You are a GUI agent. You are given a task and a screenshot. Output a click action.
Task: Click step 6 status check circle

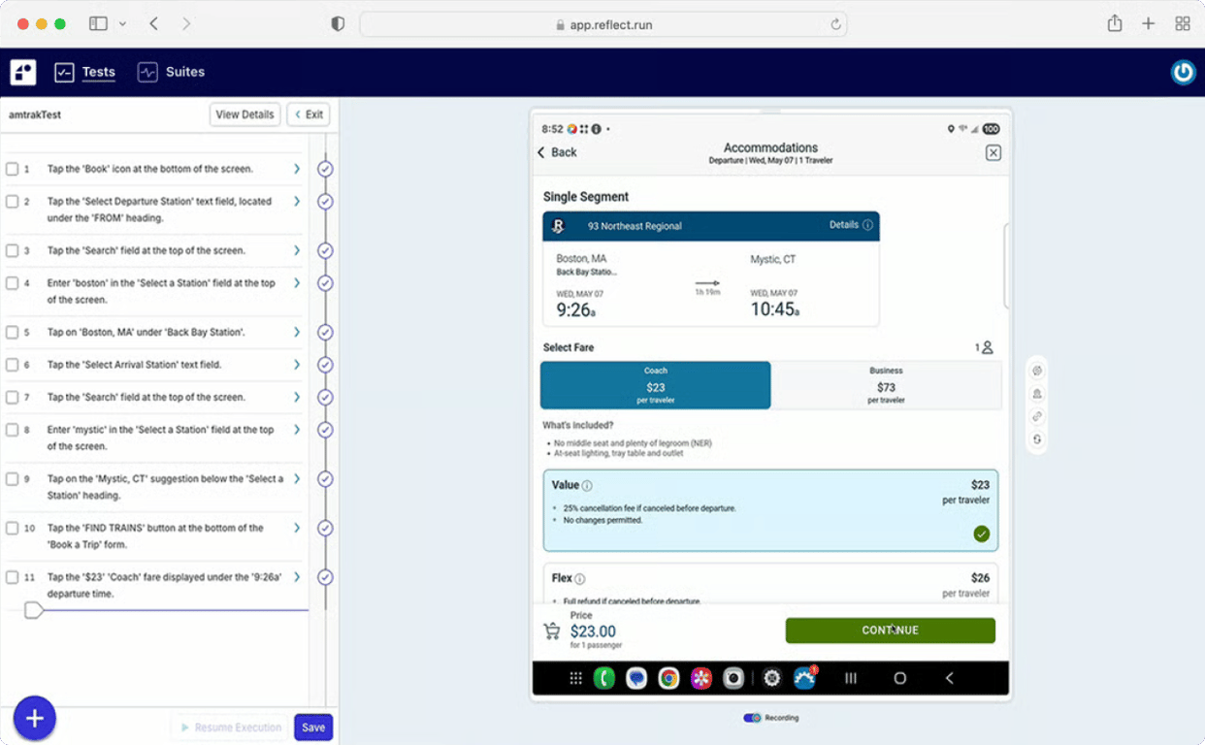[325, 365]
